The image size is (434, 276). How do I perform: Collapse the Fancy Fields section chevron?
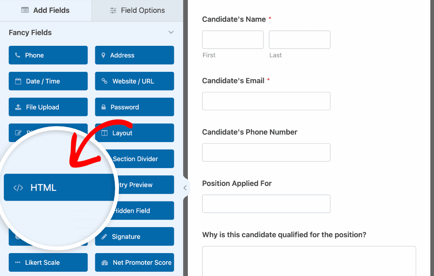coord(171,33)
